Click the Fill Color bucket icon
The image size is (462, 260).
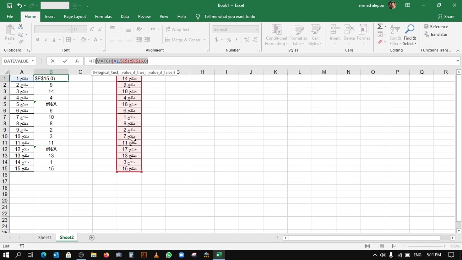(x=83, y=40)
